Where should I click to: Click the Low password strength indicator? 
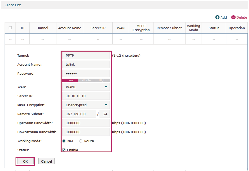click(70, 80)
